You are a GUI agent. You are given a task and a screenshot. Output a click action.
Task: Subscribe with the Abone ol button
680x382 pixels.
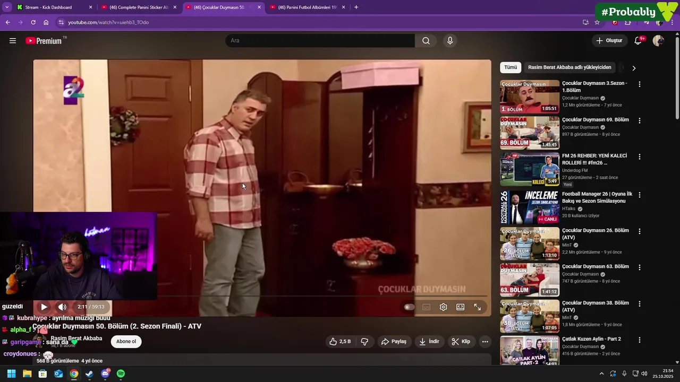126,341
